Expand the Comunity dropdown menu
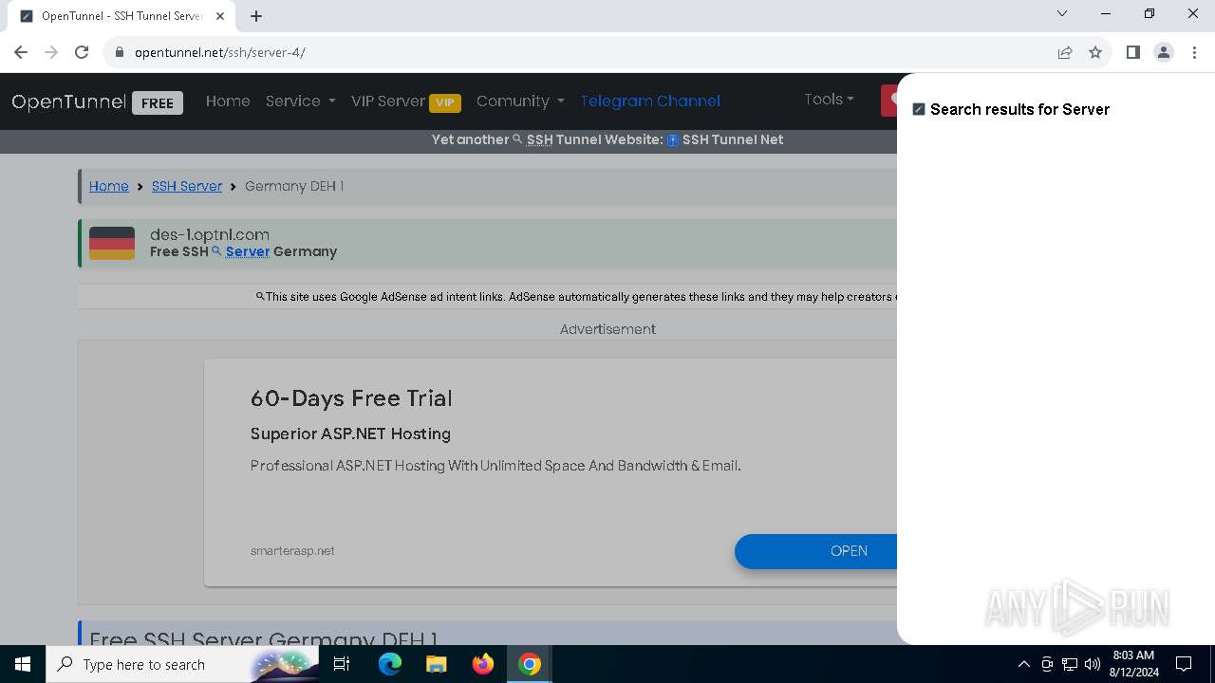This screenshot has height=683, width=1215. click(520, 101)
